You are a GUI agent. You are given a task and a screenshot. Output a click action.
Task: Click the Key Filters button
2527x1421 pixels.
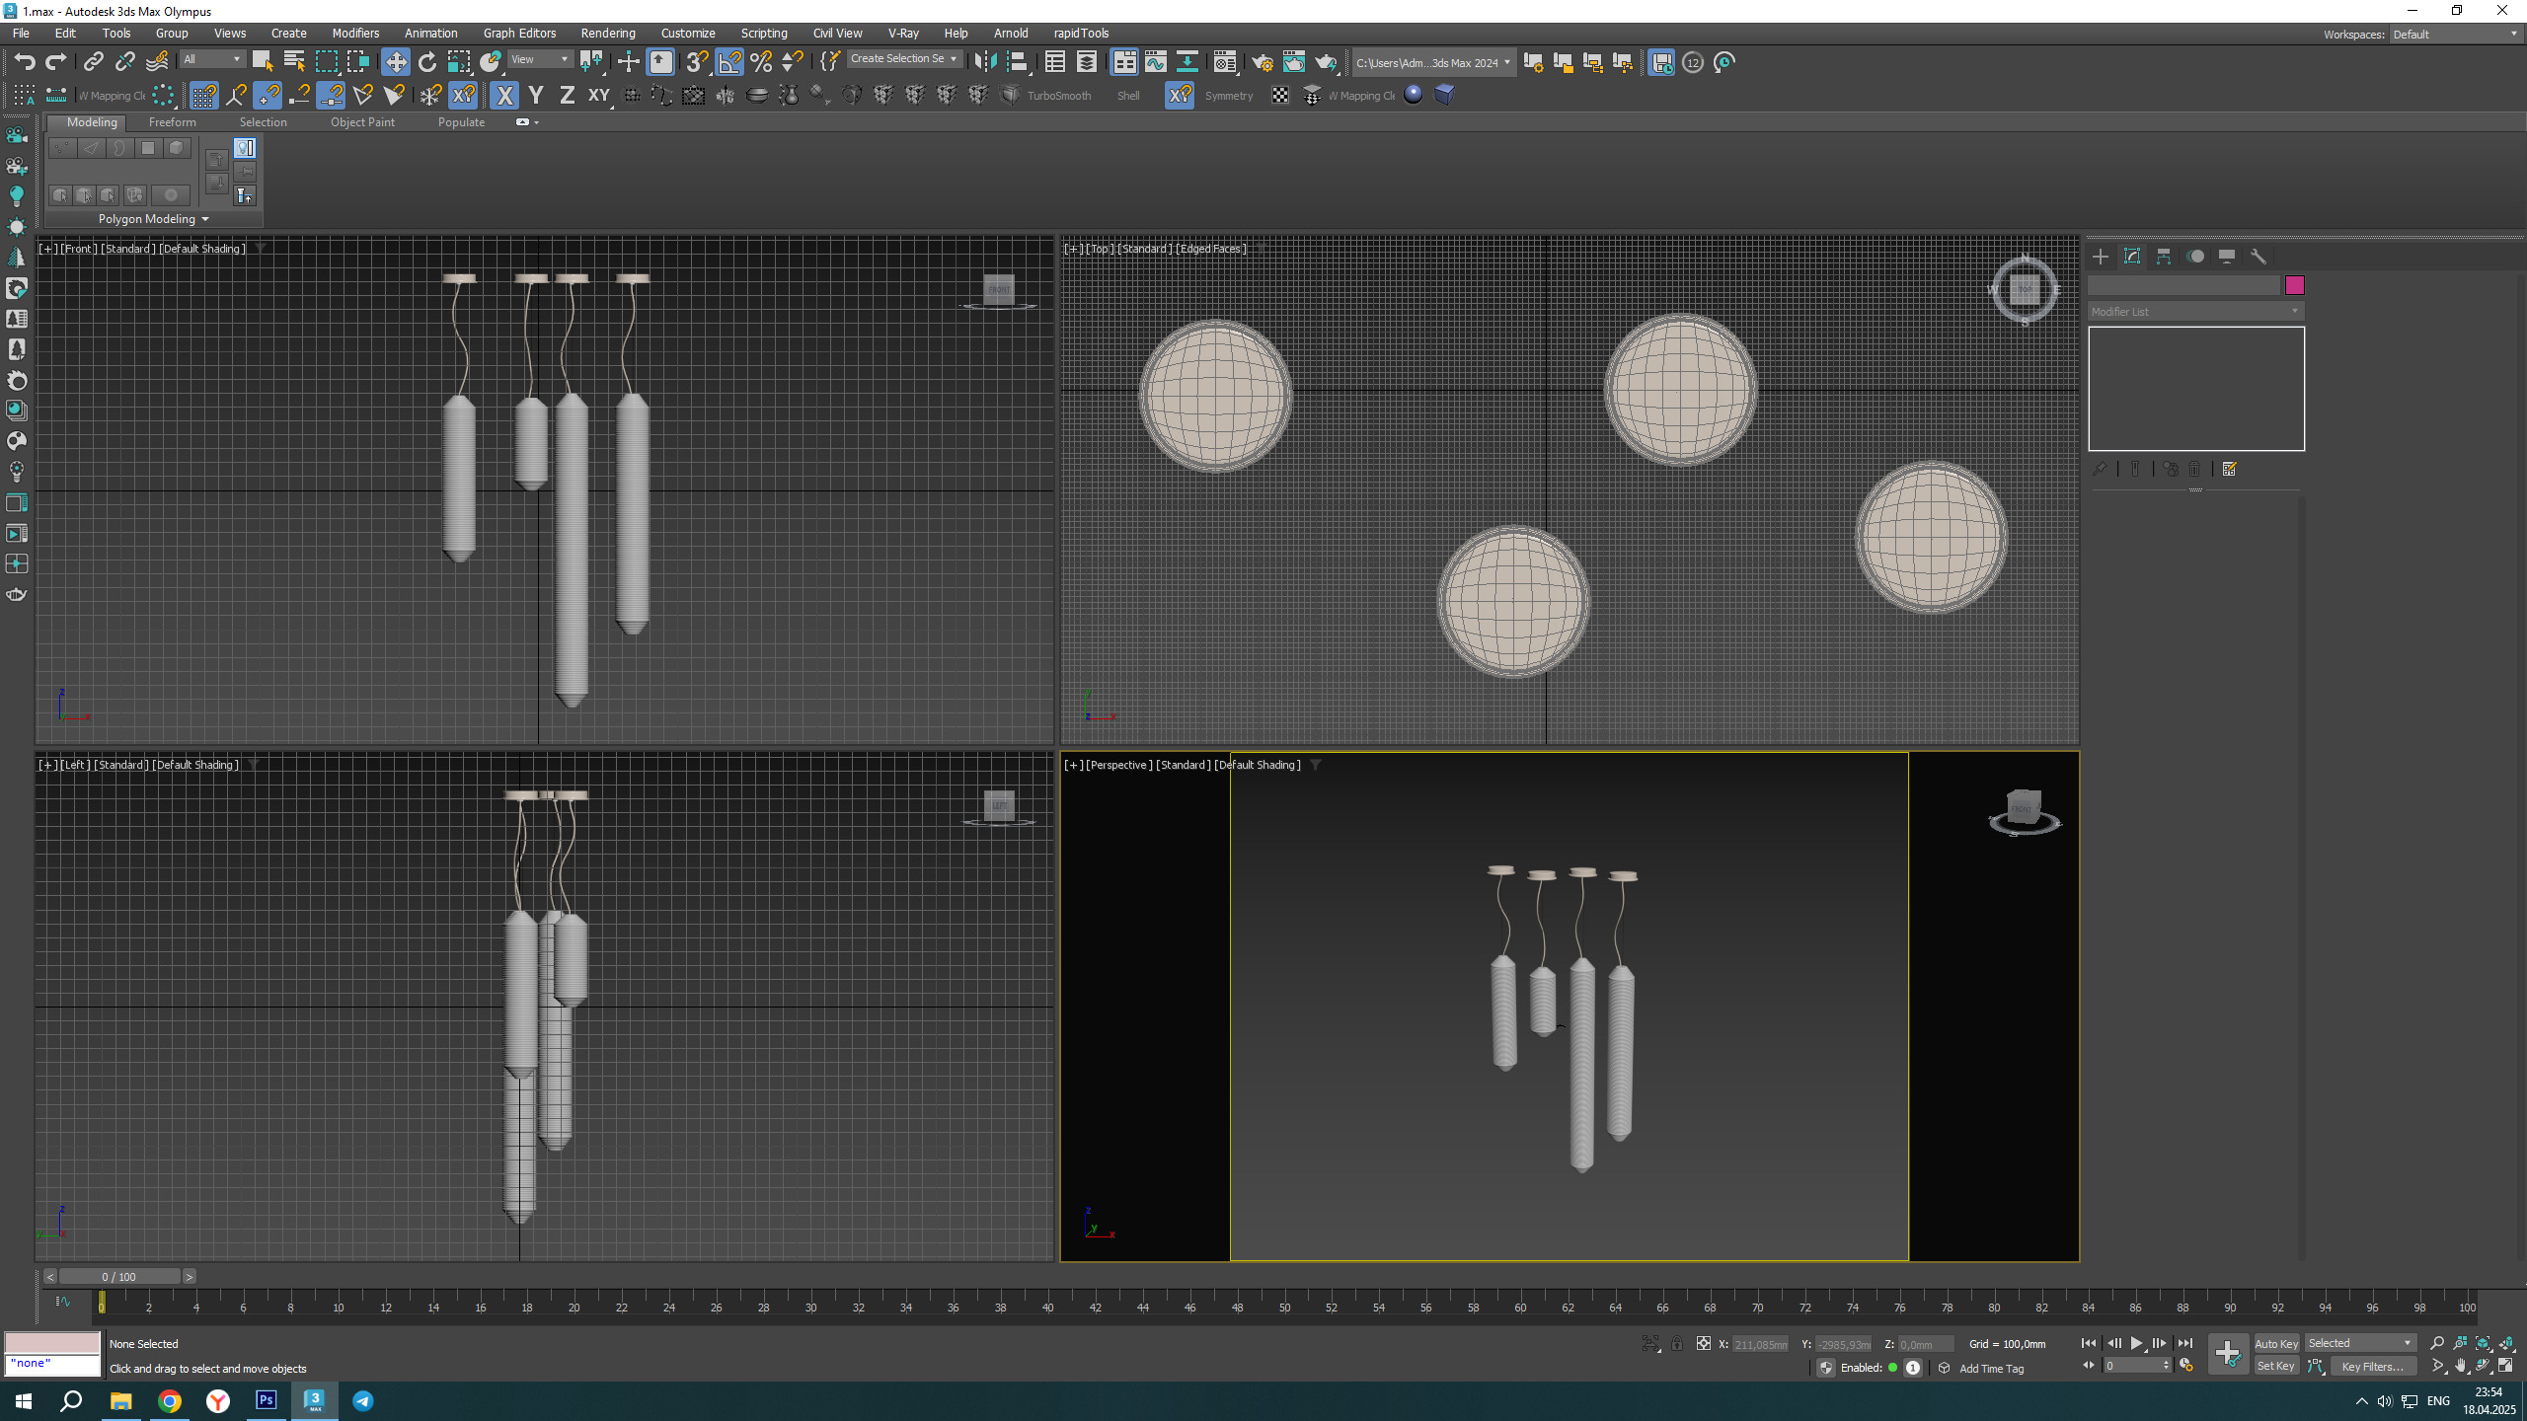(x=2373, y=1367)
